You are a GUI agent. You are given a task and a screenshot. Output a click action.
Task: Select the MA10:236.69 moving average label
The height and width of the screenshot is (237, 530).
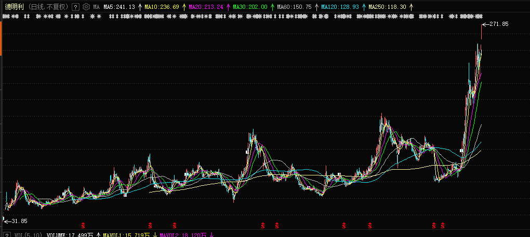click(x=162, y=7)
